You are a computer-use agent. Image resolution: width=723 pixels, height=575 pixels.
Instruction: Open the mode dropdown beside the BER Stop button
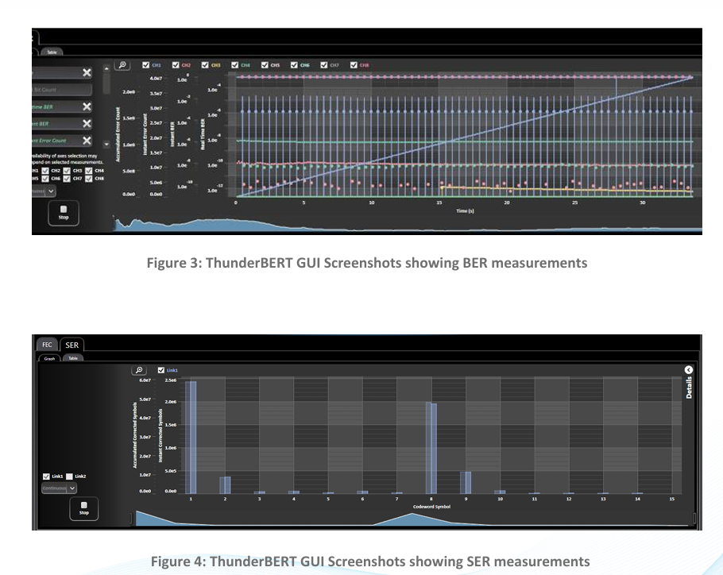(x=44, y=191)
